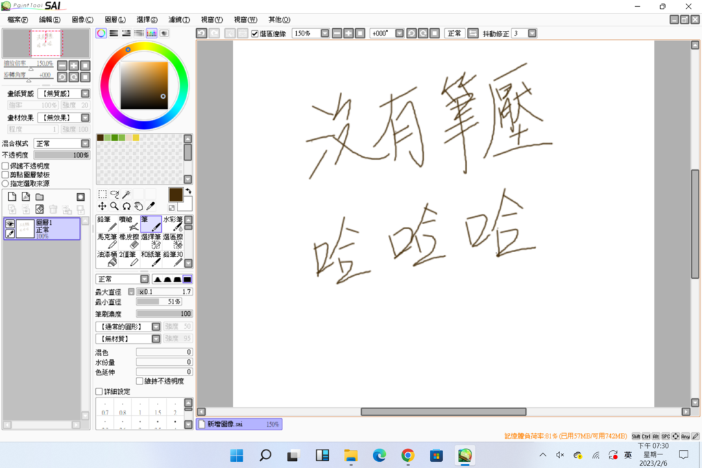Choose the magic wand tool

(127, 194)
